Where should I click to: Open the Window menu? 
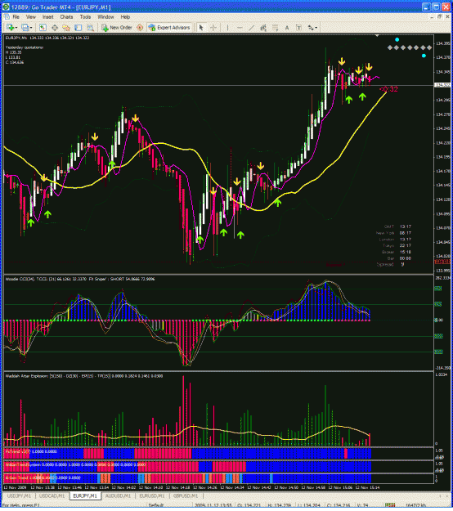(x=106, y=17)
